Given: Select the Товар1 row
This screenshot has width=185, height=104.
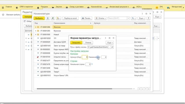Looking at the screenshot, I should 92,72.
